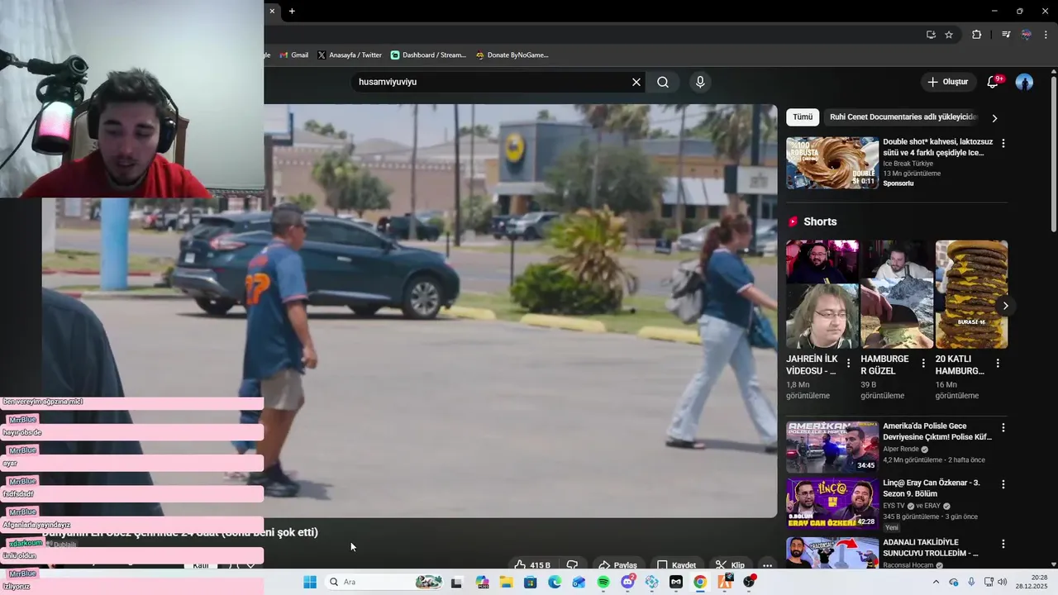Image resolution: width=1058 pixels, height=595 pixels.
Task: Open options for the Double shot kahvesi ad
Action: coord(1003,144)
